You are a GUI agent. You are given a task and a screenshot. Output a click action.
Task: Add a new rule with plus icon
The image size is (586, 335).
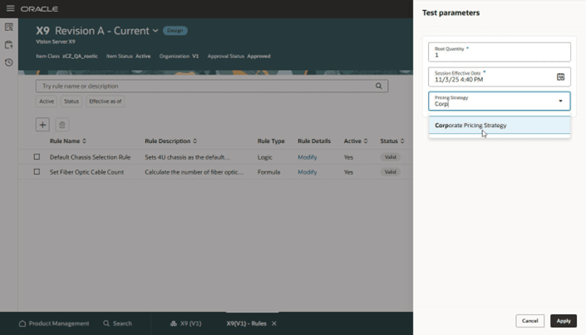[x=42, y=125]
